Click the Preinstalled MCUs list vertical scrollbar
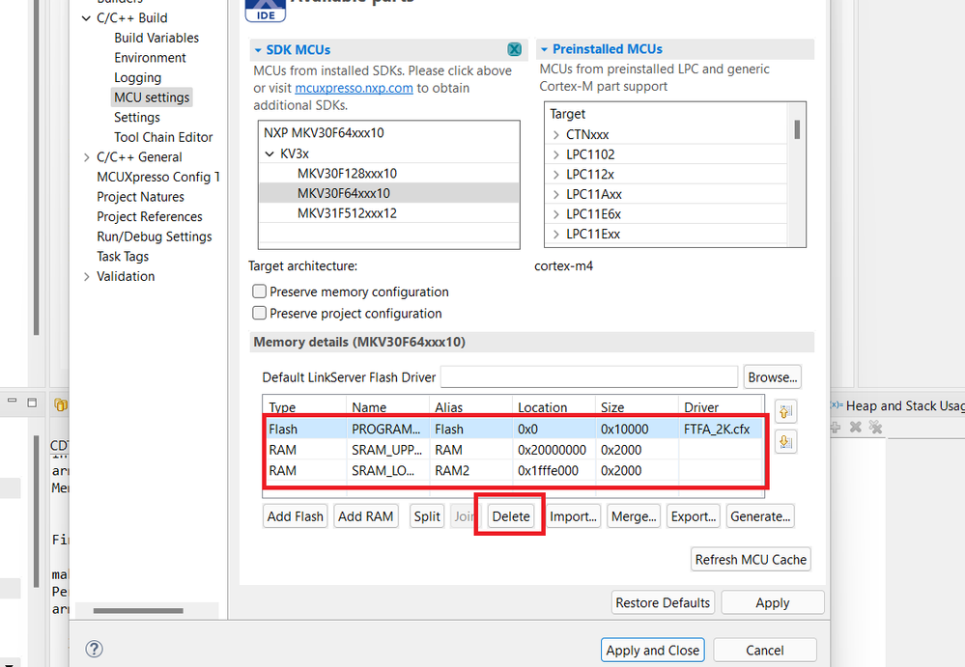The height and width of the screenshot is (667, 965). [797, 129]
